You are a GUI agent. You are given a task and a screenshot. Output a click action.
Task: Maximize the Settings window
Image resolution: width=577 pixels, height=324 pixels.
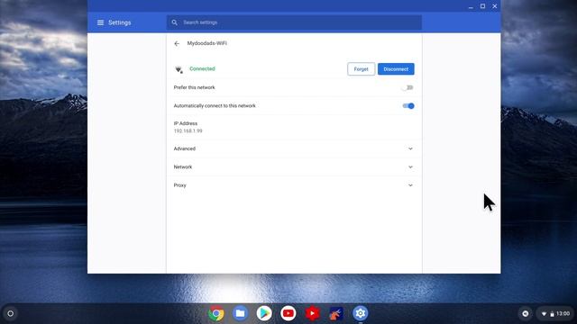(483, 6)
